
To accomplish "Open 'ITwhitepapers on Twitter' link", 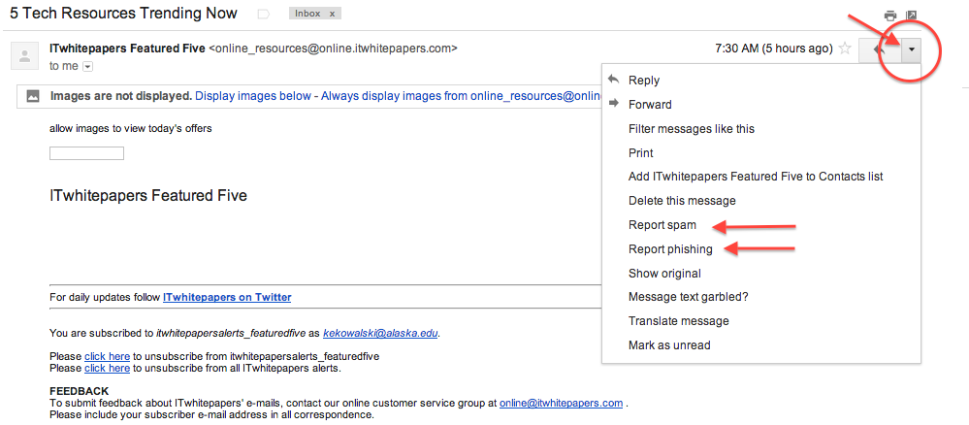I will point(227,297).
